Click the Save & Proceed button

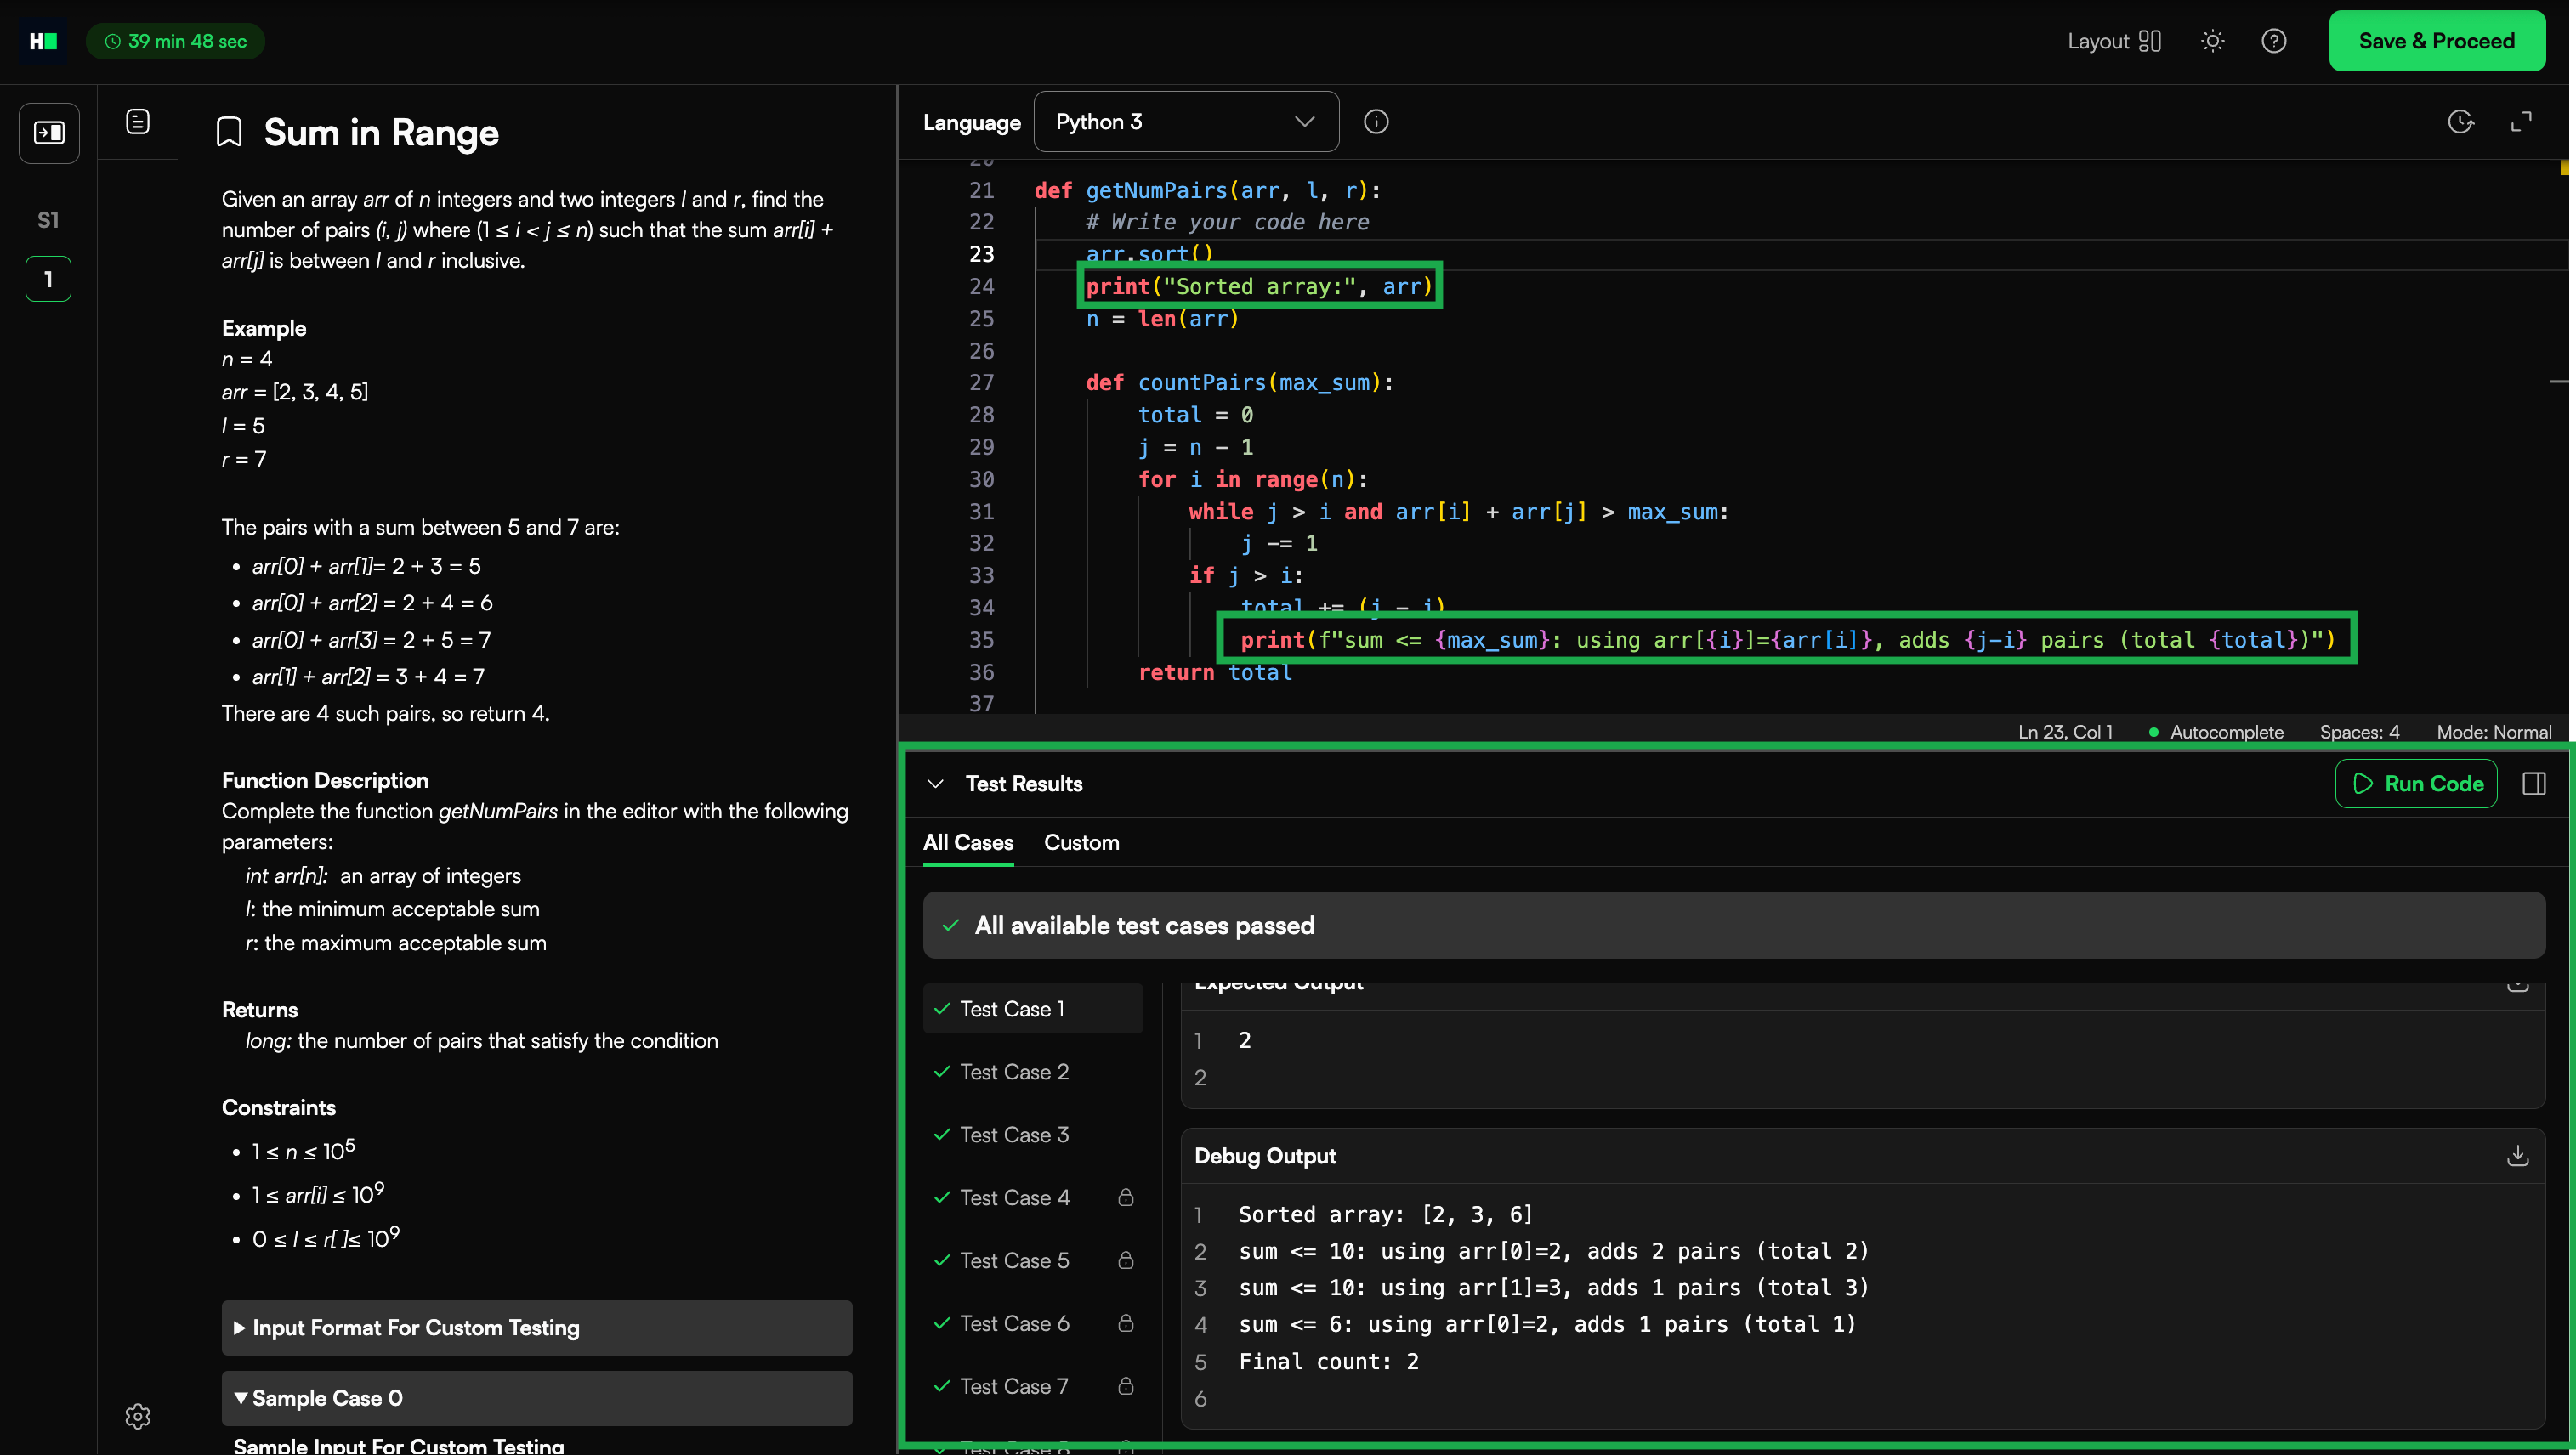pos(2436,41)
